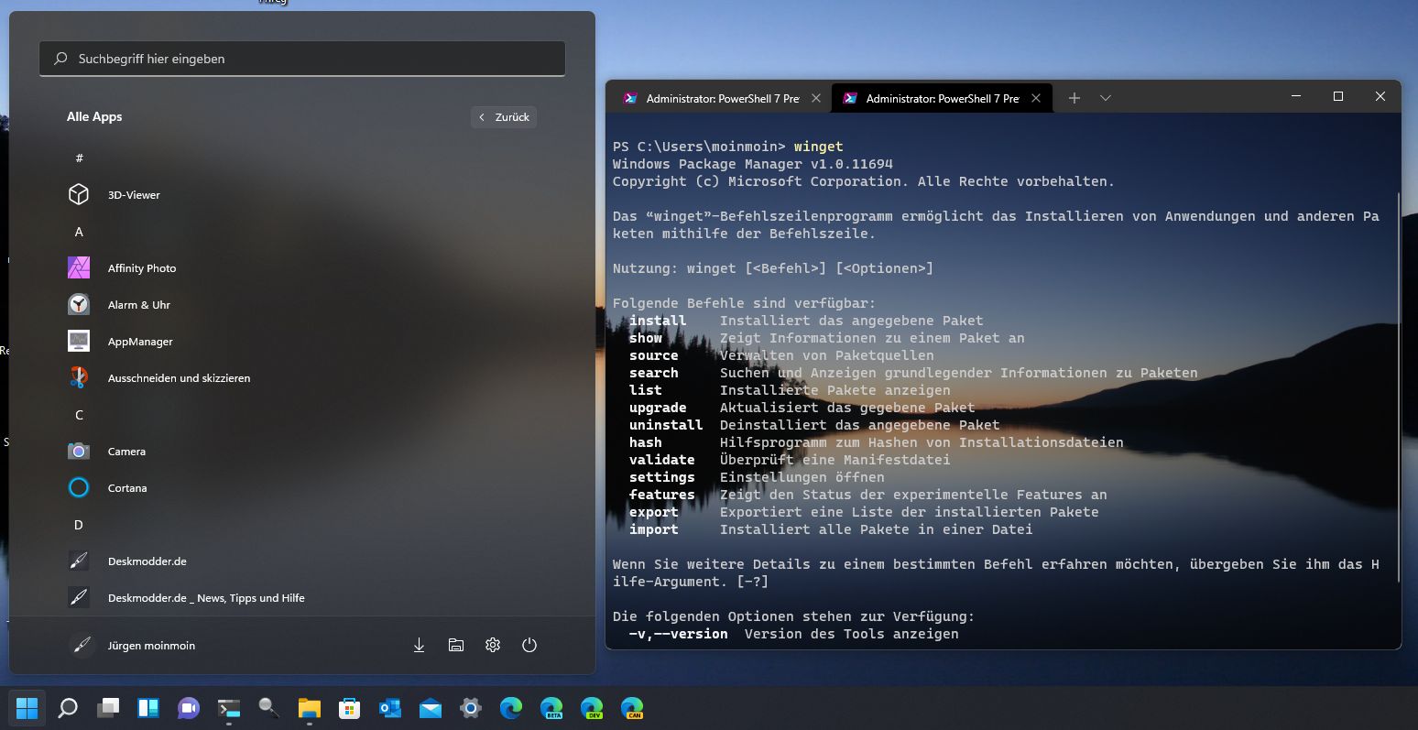This screenshot has width=1418, height=730.
Task: Open 3D-Viewer from the app list
Action: 301,194
